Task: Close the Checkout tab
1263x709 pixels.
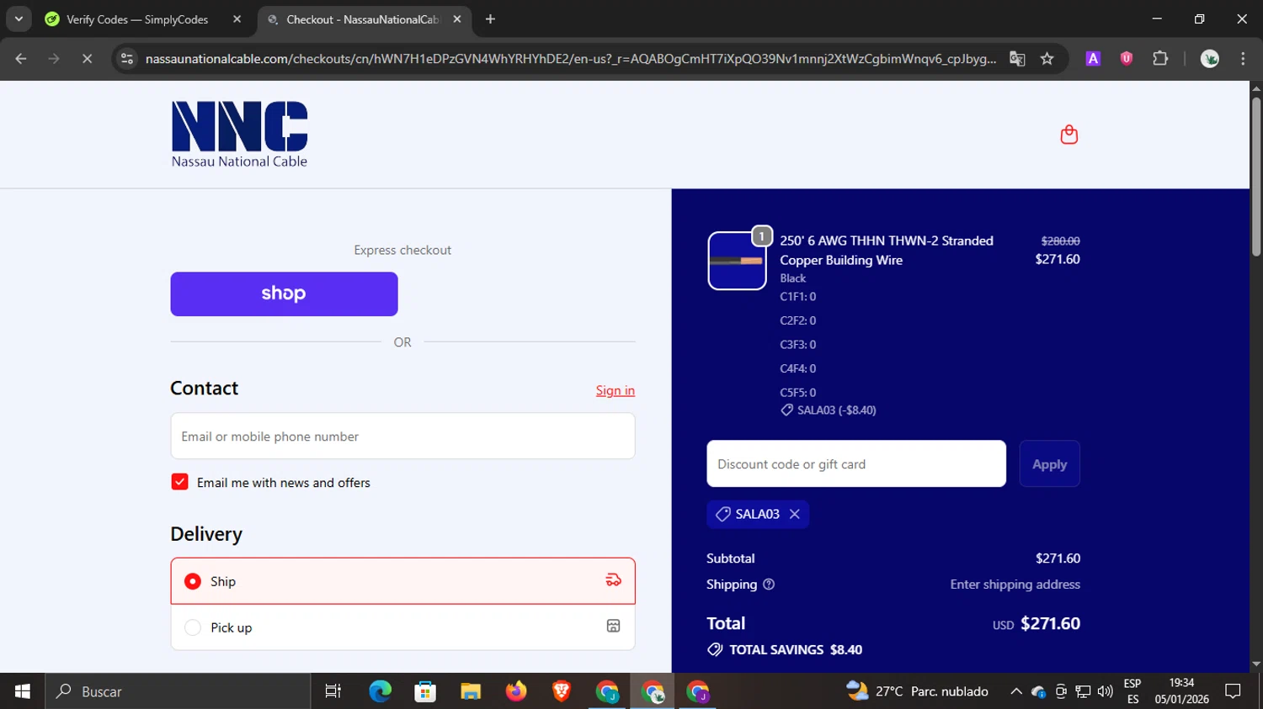Action: click(456, 19)
